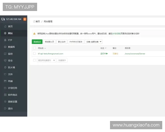Open the 安全 security section

[x=14, y=61]
